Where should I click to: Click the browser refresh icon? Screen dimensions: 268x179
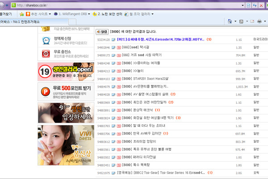254,5
